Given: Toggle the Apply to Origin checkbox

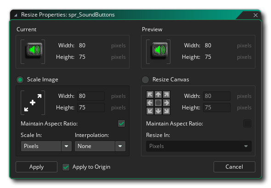Looking at the screenshot, I should (x=66, y=167).
